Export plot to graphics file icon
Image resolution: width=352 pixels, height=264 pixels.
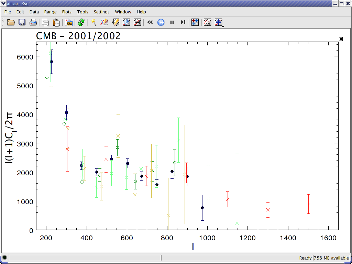[69, 22]
